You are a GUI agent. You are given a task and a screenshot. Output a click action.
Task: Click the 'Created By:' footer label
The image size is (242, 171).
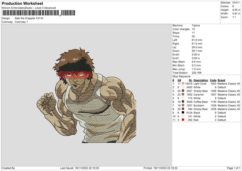point(8,168)
